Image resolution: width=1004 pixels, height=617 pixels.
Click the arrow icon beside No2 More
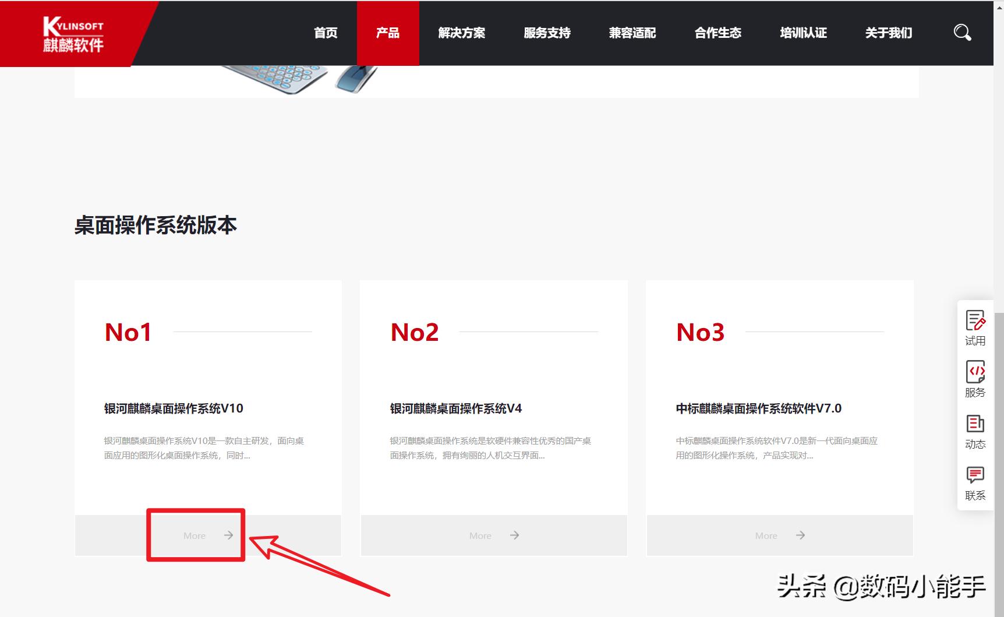pos(515,535)
